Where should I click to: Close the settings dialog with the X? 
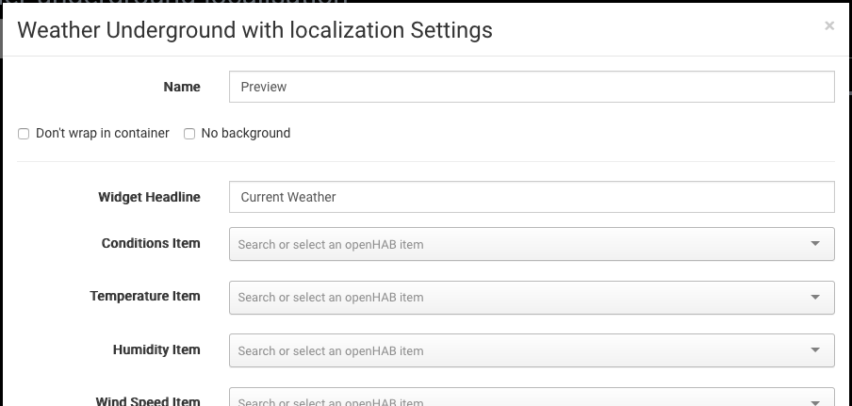pos(829,26)
